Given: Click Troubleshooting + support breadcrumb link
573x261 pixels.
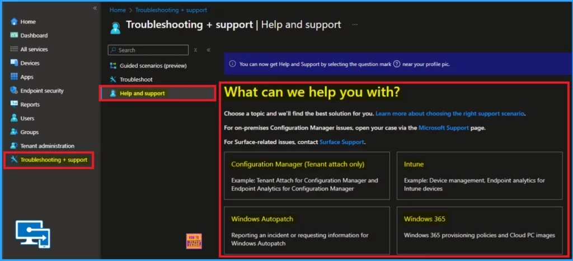Looking at the screenshot, I should (171, 10).
